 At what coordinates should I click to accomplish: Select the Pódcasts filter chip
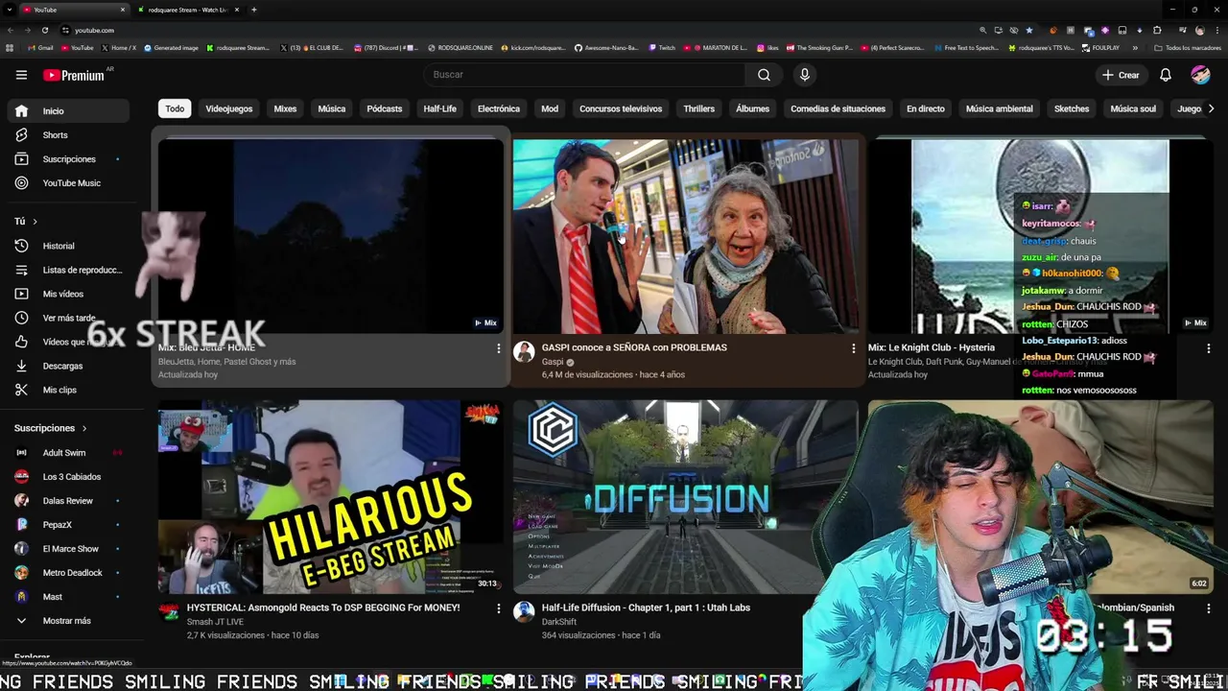coord(385,108)
